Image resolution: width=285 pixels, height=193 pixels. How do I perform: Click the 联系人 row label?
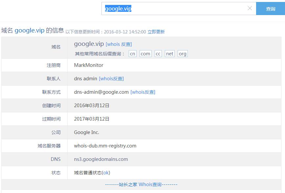pyautogui.click(x=54, y=79)
